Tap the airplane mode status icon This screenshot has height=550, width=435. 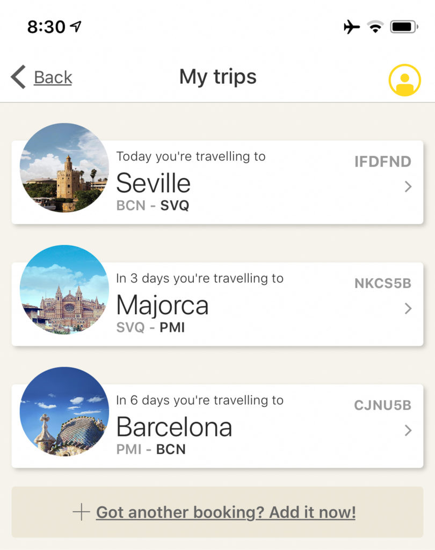(x=352, y=26)
